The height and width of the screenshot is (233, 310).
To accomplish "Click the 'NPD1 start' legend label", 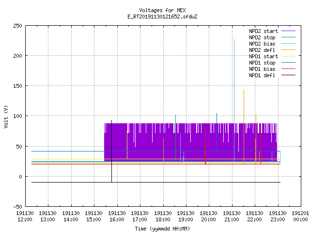I will click(263, 56).
